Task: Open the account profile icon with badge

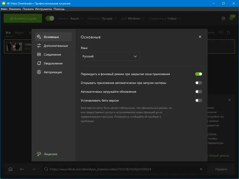Action: 231,18
